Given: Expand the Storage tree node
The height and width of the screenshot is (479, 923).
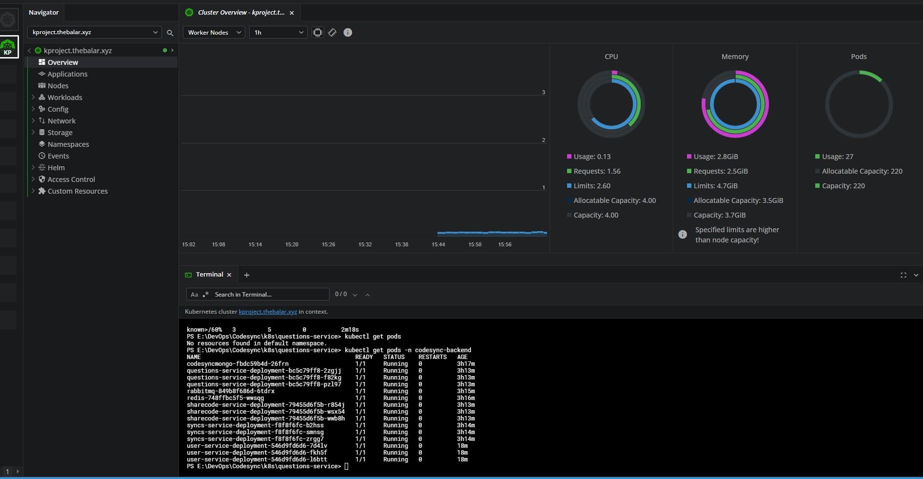Looking at the screenshot, I should tap(33, 133).
